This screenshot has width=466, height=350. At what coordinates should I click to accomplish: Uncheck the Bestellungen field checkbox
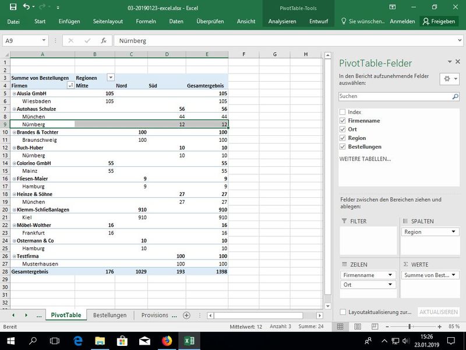[x=343, y=147]
